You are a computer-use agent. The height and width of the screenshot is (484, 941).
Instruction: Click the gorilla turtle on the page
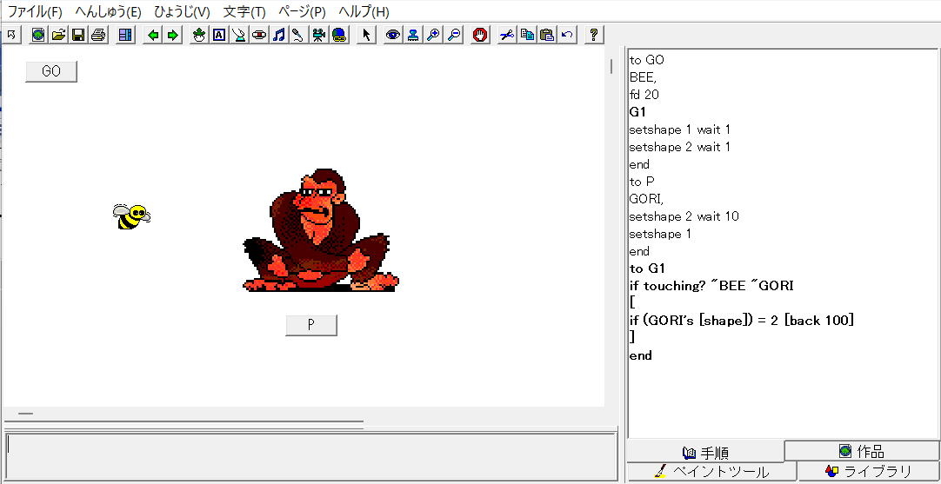point(320,230)
